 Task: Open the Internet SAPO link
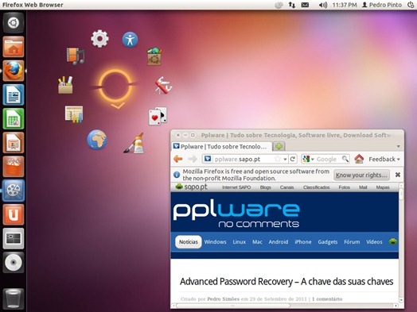click(x=236, y=187)
